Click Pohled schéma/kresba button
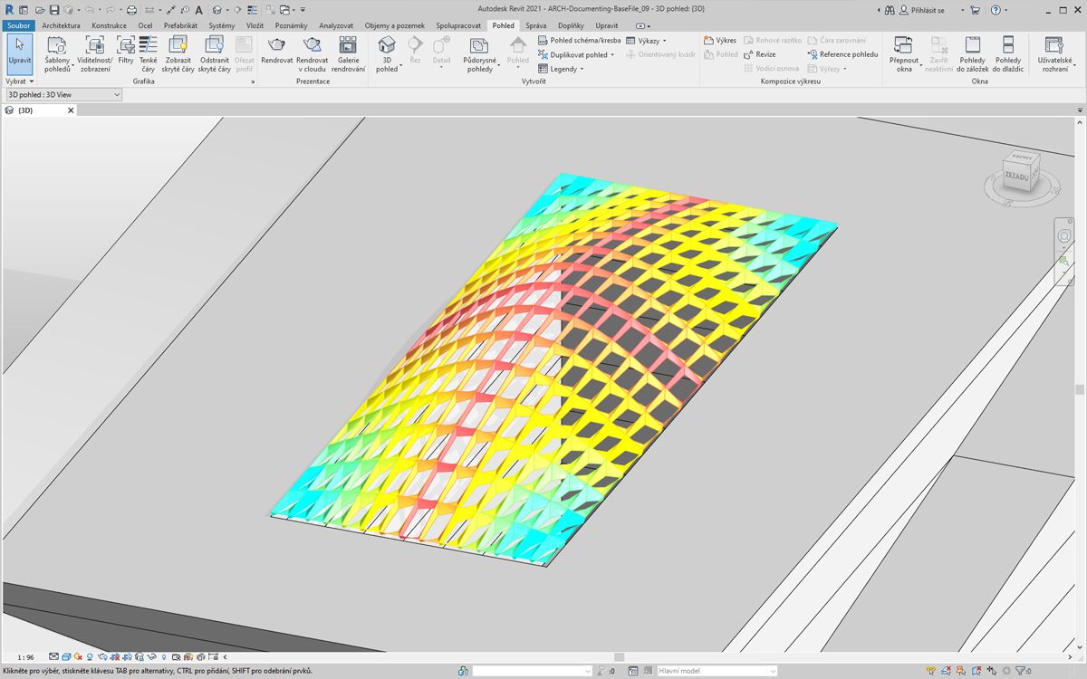This screenshot has width=1087, height=679. [579, 41]
